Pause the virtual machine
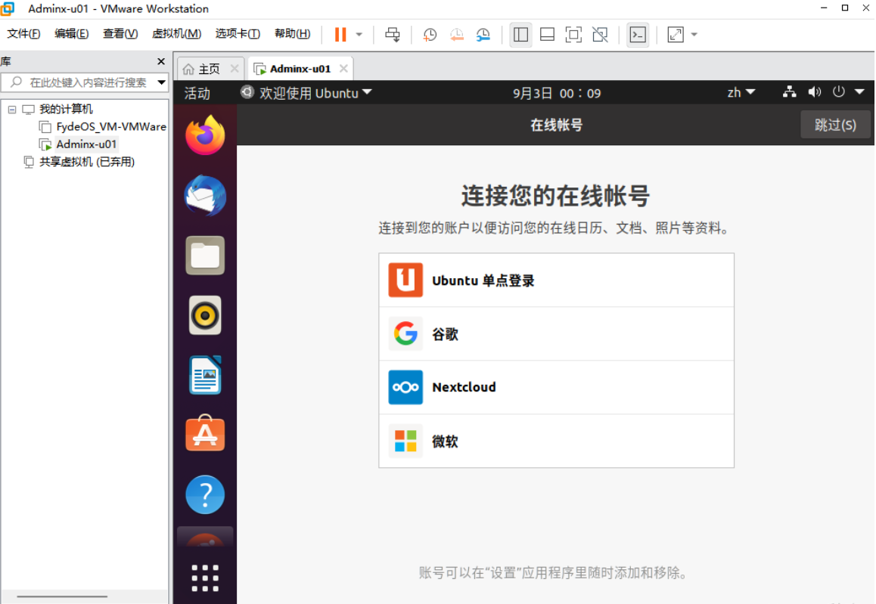876x604 pixels. coord(340,35)
